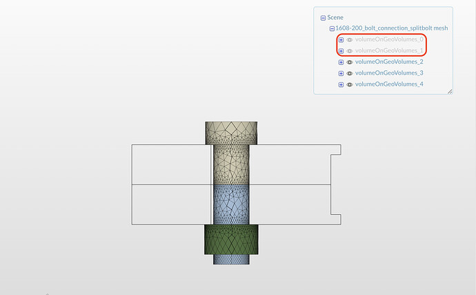Select volumeOnGeoVolumes_0 label
The width and height of the screenshot is (476, 295).
[389, 39]
